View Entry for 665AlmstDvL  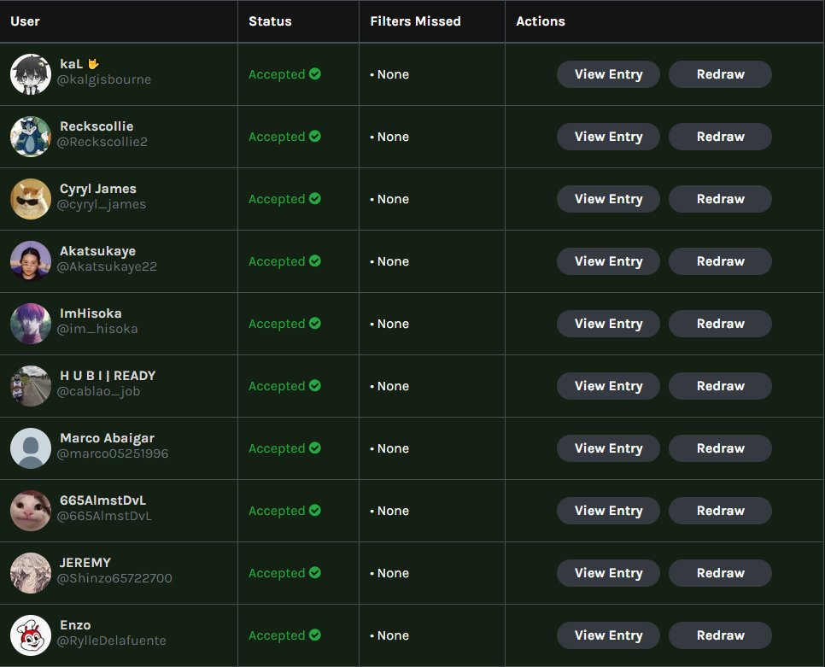click(608, 511)
